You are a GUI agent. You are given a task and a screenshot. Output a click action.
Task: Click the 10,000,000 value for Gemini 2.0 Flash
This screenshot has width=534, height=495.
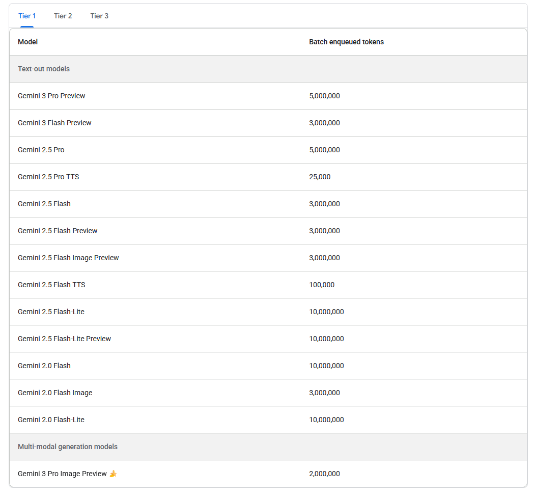pos(327,366)
